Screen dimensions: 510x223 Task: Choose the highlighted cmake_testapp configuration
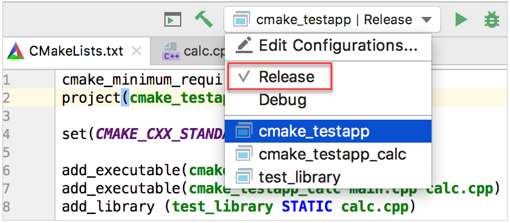click(x=328, y=131)
